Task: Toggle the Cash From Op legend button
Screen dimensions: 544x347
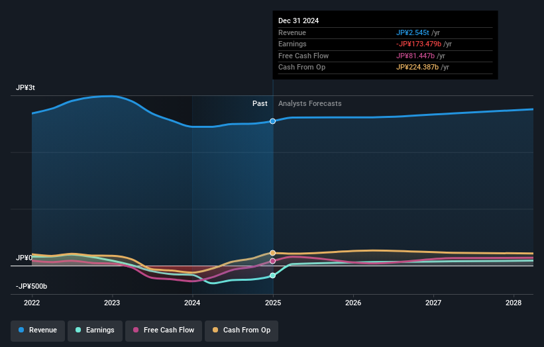Action: click(x=241, y=330)
